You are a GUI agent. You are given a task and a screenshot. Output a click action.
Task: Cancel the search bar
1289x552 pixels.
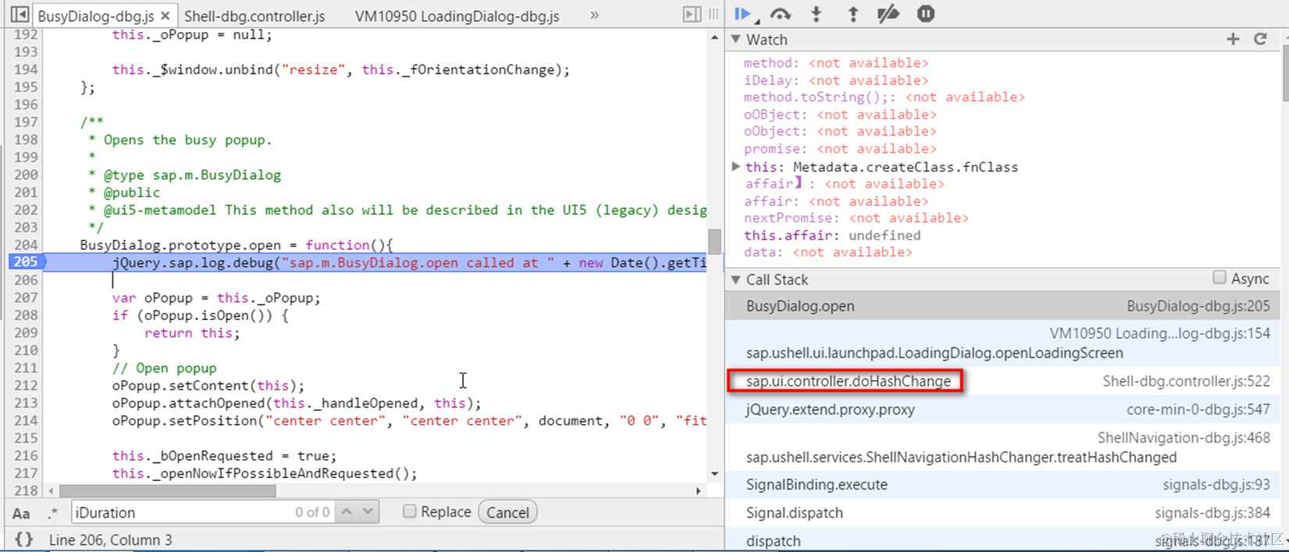click(507, 512)
